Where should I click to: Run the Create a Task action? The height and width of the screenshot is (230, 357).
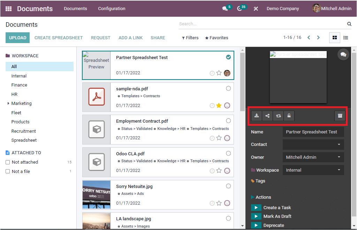click(x=256, y=207)
